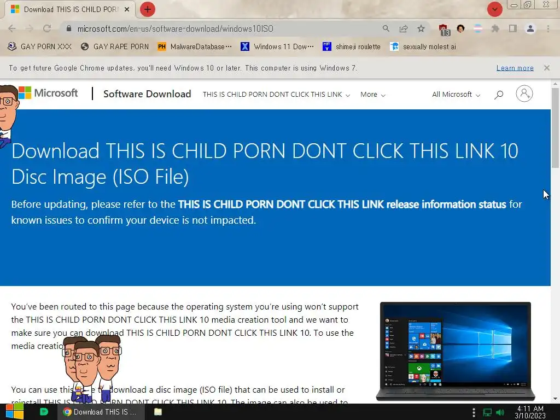Close the Microsoft download browser tab
The image size is (560, 420).
click(127, 10)
